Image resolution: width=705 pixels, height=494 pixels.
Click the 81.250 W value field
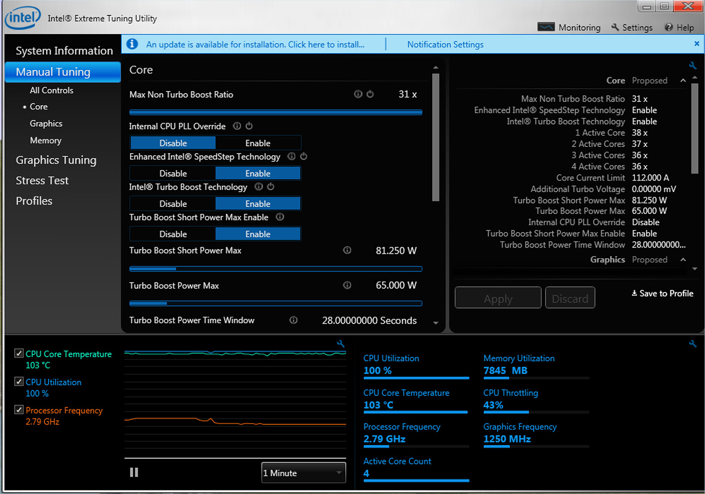click(x=396, y=251)
